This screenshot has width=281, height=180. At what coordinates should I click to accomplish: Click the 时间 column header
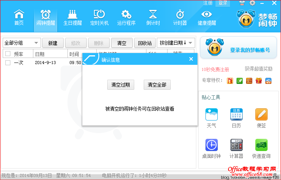pyautogui.click(x=74, y=54)
